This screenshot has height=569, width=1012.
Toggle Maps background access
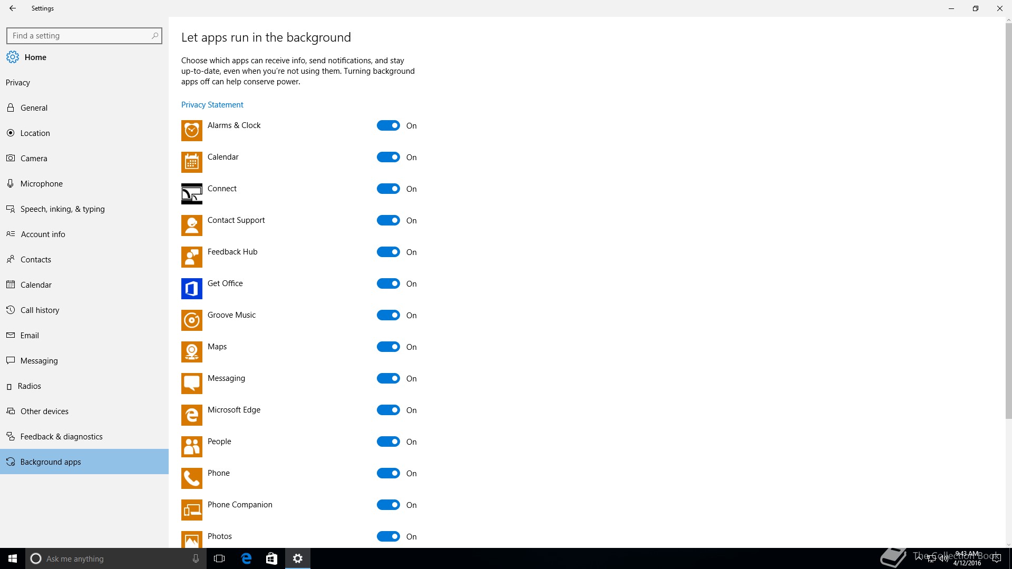[388, 347]
